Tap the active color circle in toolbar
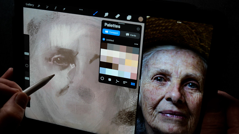The image size is (239, 134). click(x=140, y=19)
